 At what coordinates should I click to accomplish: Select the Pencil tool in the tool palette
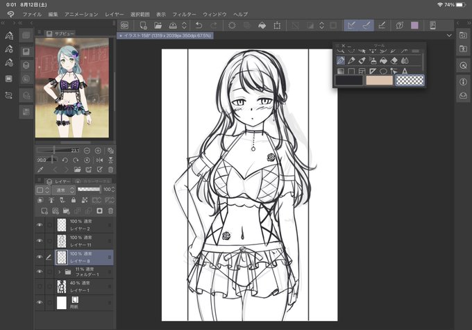tap(351, 60)
